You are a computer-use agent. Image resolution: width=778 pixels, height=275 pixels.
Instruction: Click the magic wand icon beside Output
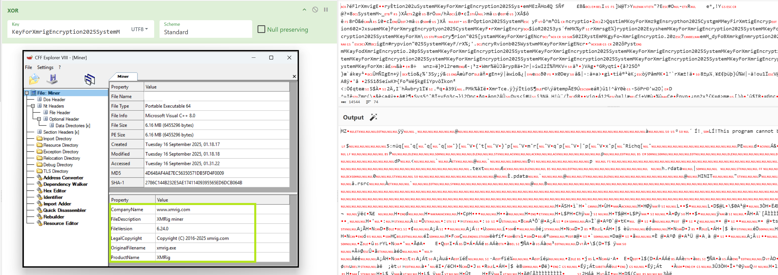tap(374, 117)
